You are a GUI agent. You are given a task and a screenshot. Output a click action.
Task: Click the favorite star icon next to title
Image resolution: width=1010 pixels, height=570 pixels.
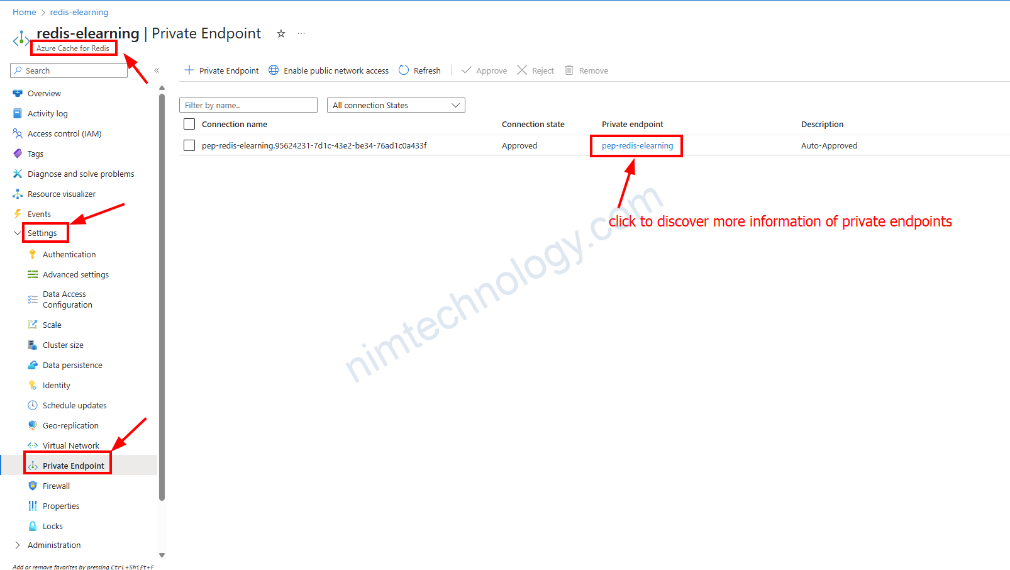[x=281, y=34]
